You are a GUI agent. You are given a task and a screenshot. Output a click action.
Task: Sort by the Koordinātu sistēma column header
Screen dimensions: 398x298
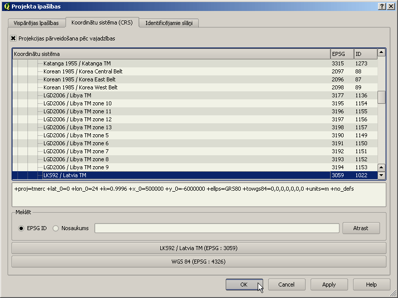pos(171,54)
